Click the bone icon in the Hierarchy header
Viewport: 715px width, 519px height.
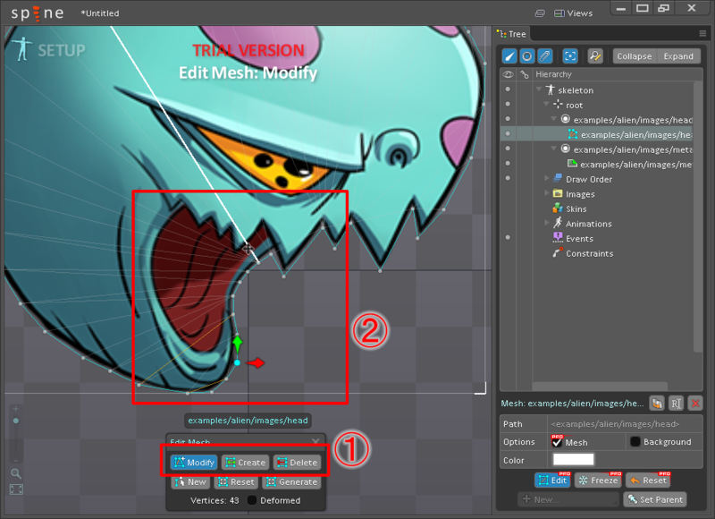pyautogui.click(x=525, y=74)
